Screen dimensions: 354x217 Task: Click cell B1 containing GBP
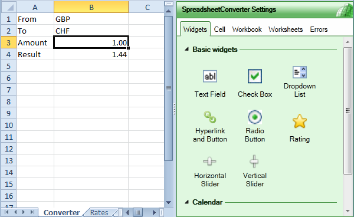pyautogui.click(x=91, y=19)
